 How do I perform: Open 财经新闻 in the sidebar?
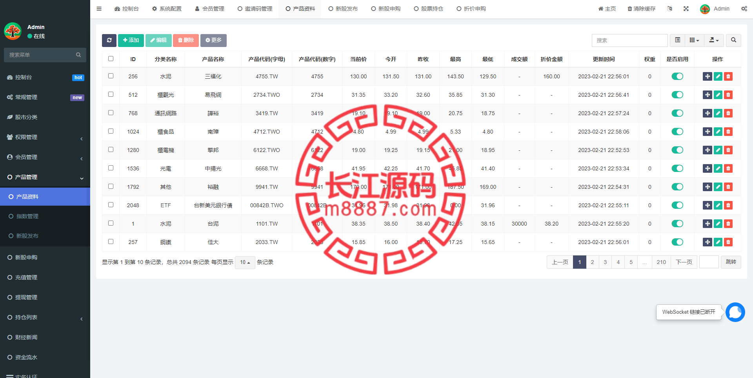[x=45, y=337]
